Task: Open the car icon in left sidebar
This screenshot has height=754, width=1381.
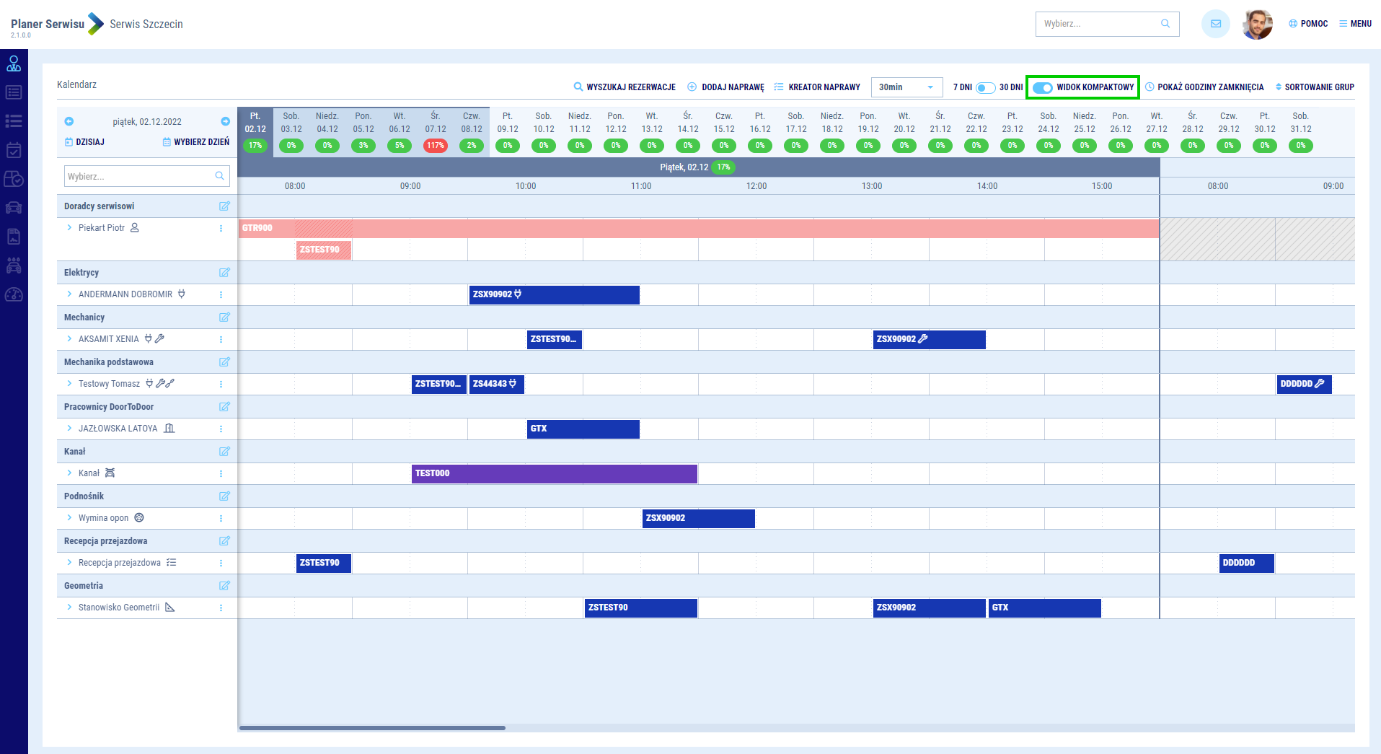Action: point(14,208)
